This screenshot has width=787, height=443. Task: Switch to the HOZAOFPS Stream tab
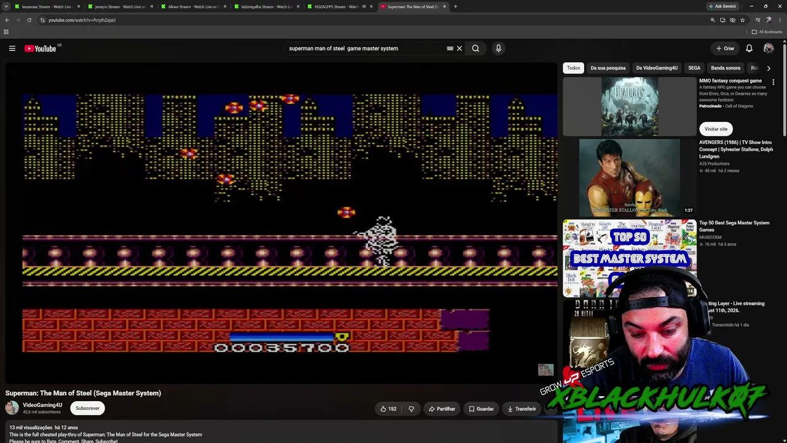click(x=336, y=6)
